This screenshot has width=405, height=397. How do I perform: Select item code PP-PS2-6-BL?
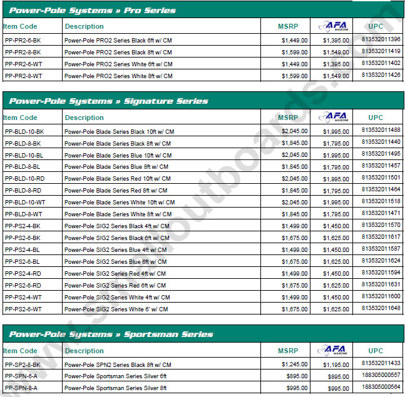pos(22,262)
